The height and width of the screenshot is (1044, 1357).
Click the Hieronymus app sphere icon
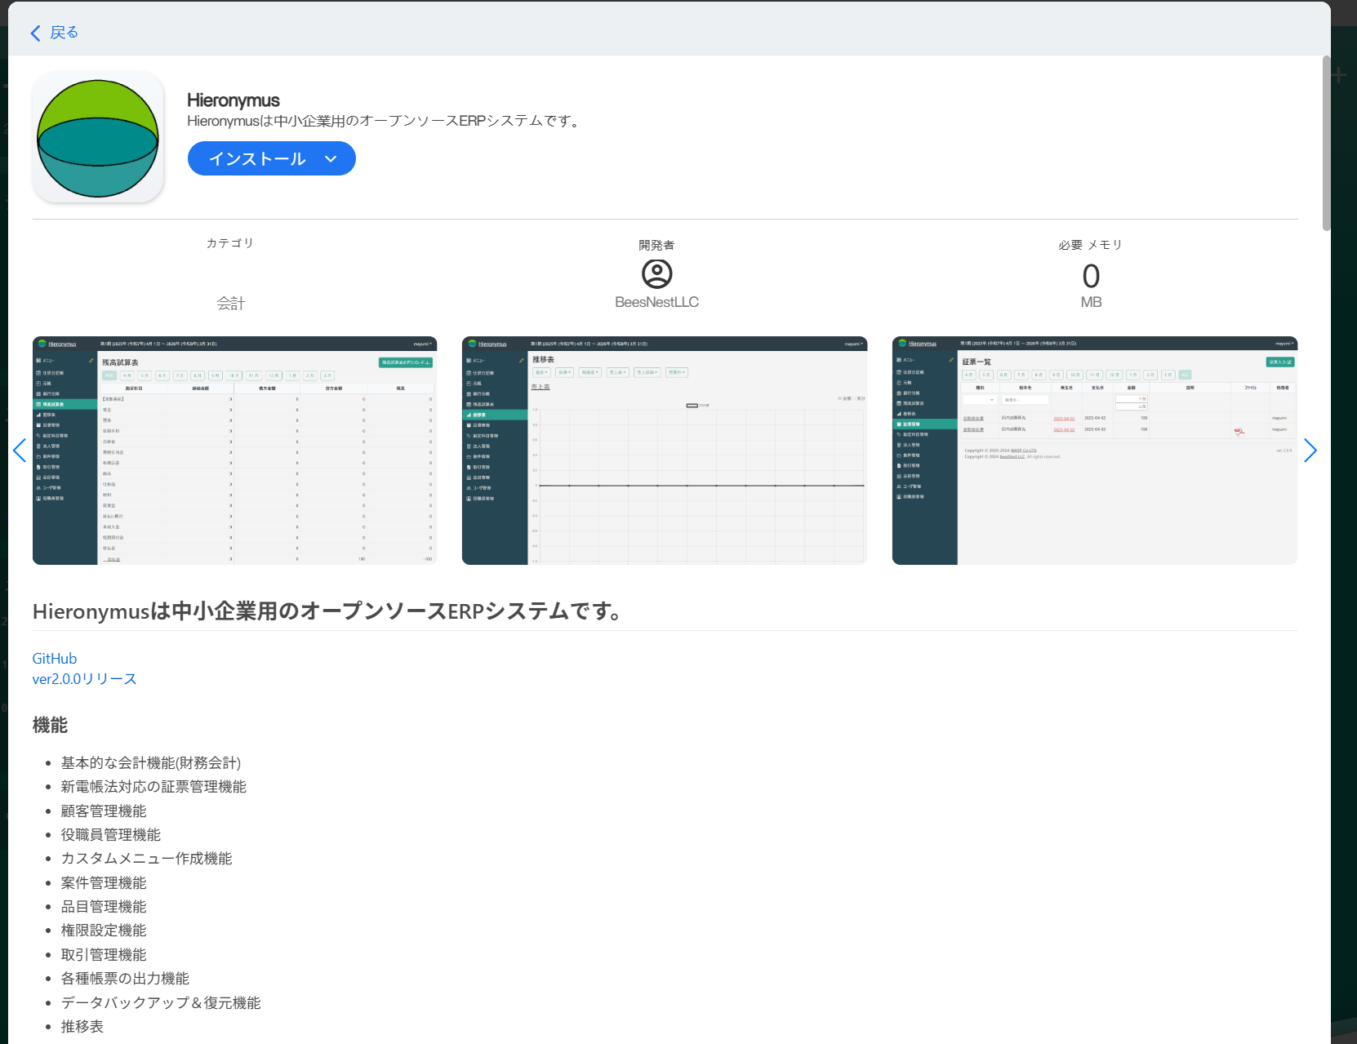click(98, 138)
